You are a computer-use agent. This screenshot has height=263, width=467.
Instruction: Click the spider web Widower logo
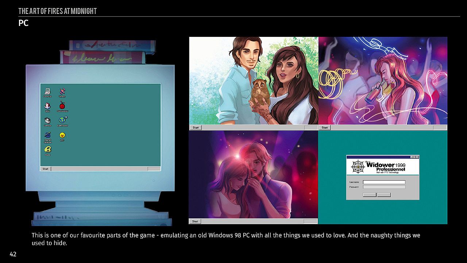pyautogui.click(x=358, y=167)
